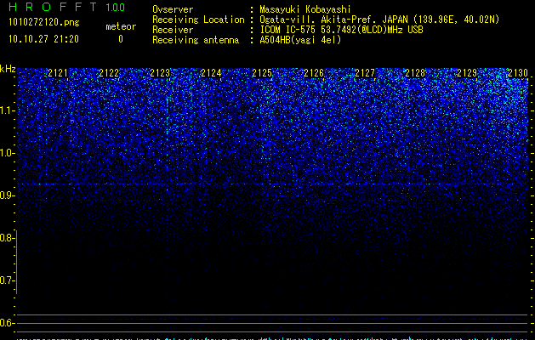Click the 2127 time marker
Screen dimensions: 535x340
point(365,73)
